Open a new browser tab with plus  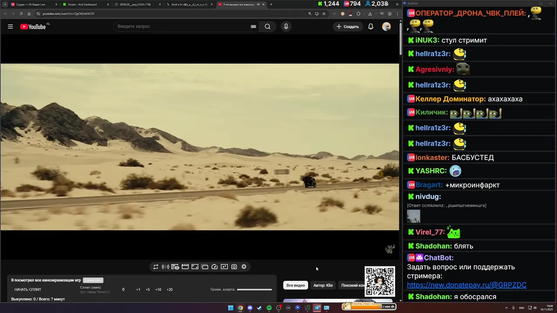tap(271, 4)
